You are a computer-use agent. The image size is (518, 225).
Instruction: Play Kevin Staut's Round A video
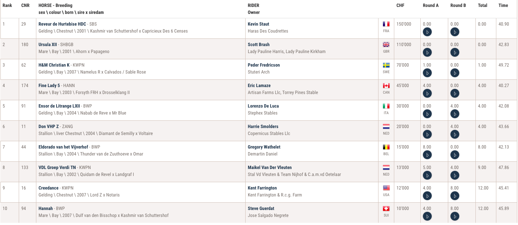(427, 32)
